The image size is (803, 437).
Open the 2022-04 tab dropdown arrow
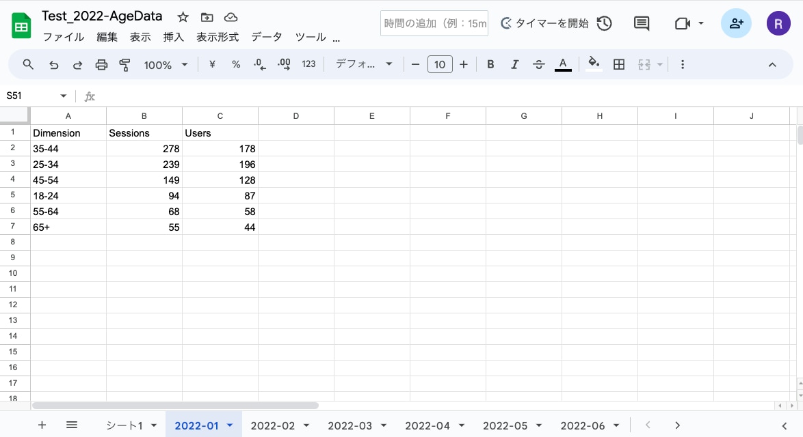[462, 425]
